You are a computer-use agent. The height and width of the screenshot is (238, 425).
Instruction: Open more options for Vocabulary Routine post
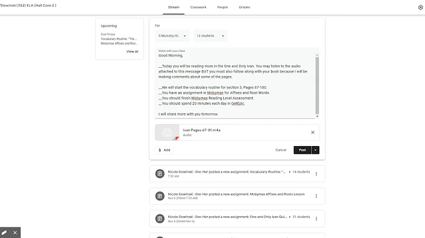pos(316,174)
